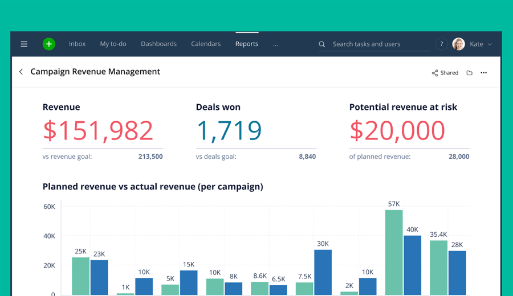Switch to My to-do tab

click(x=113, y=44)
